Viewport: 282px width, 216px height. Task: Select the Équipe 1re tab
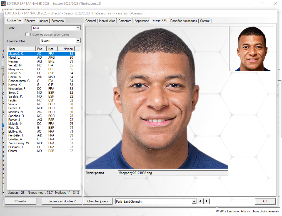point(14,20)
